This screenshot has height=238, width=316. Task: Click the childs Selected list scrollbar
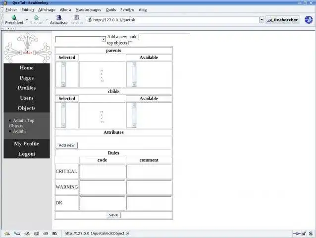(x=63, y=115)
